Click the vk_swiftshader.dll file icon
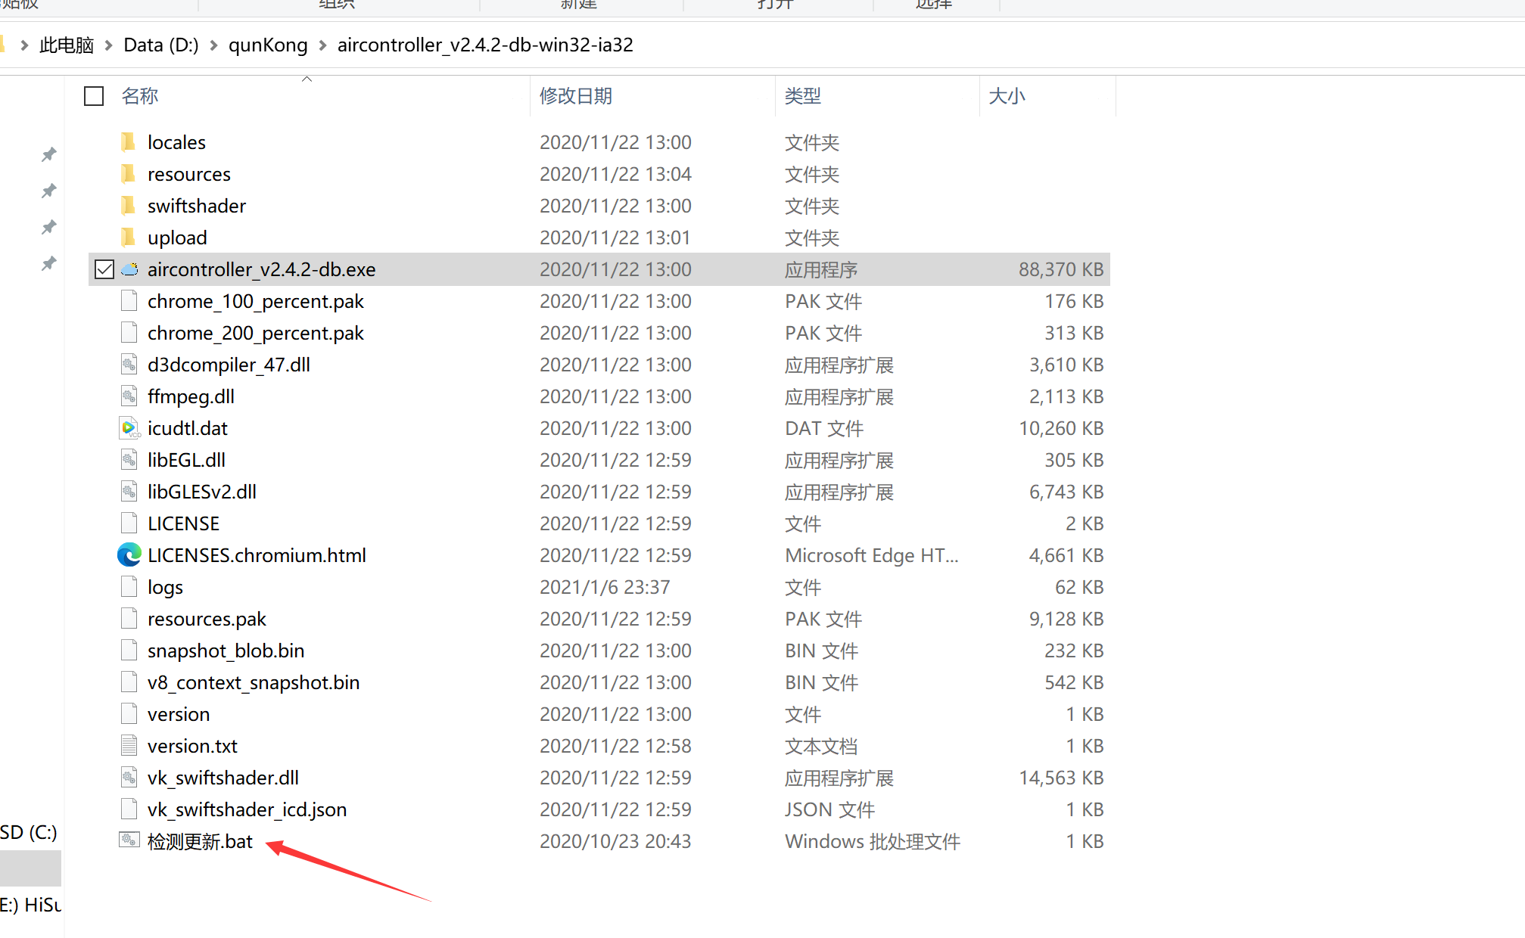 pyautogui.click(x=129, y=778)
